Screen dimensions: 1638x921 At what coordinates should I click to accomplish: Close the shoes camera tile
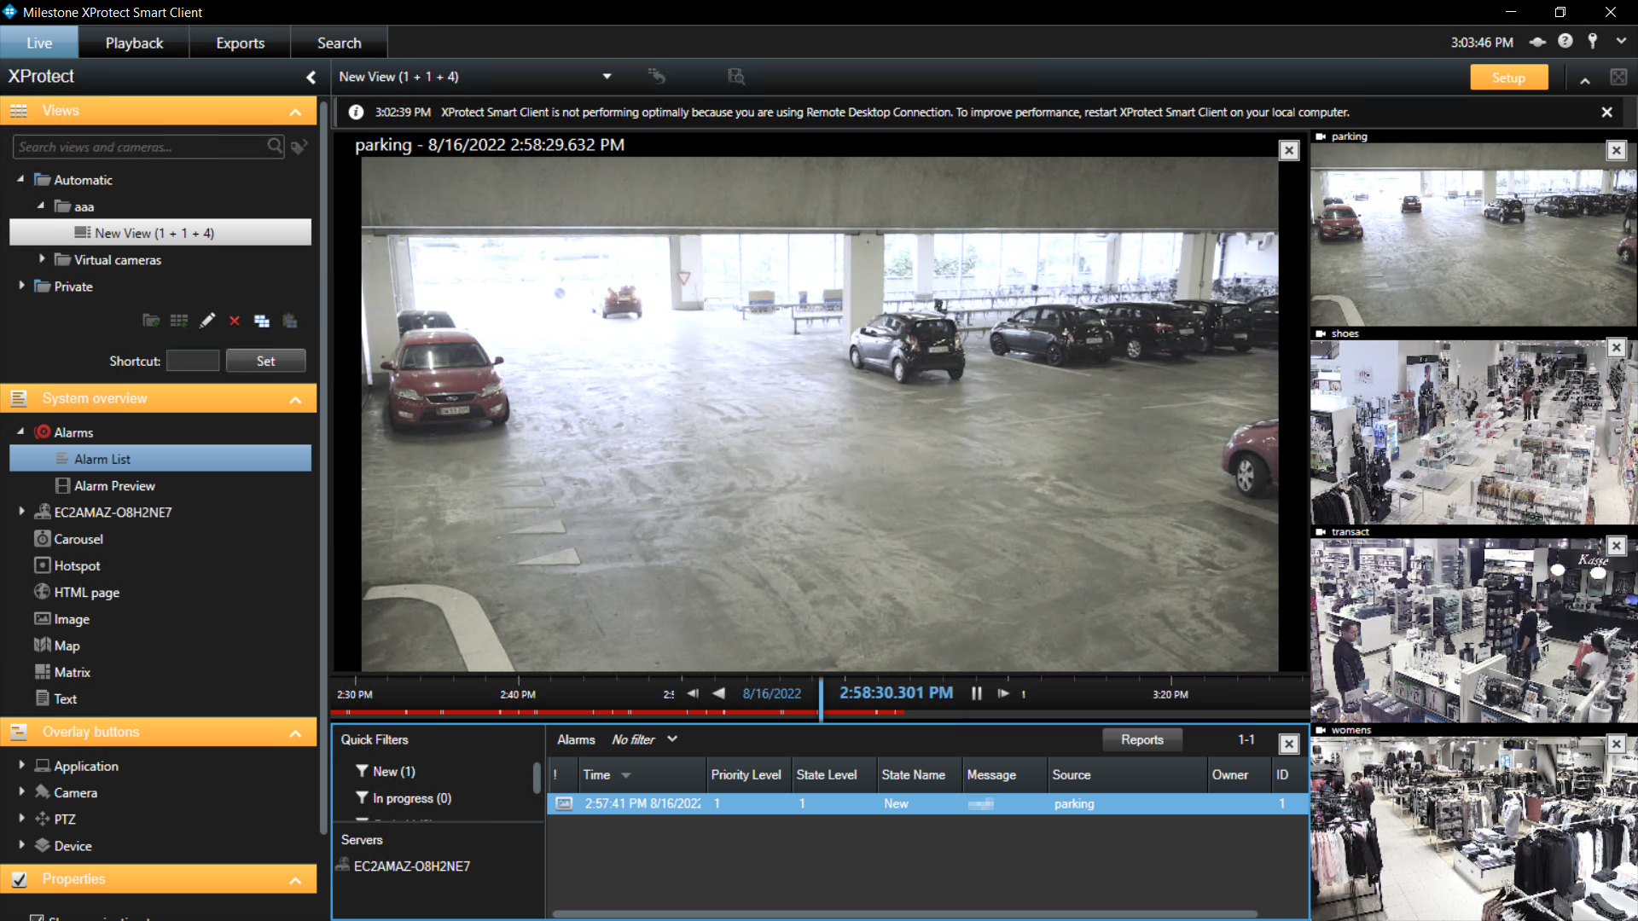pos(1616,348)
